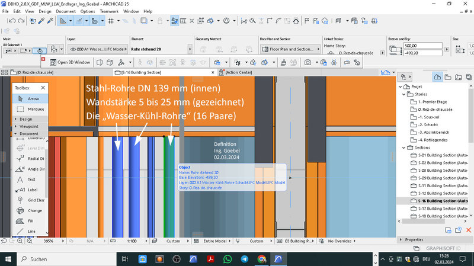Open the Floor Plan and Section dropdown
The height and width of the screenshot is (266, 474).
coord(289,50)
